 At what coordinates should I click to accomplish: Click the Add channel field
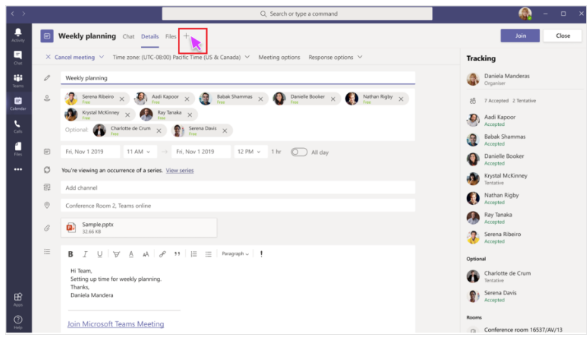[238, 188]
